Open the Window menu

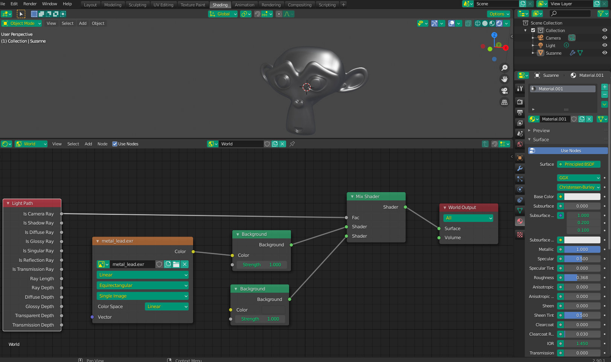(x=49, y=4)
